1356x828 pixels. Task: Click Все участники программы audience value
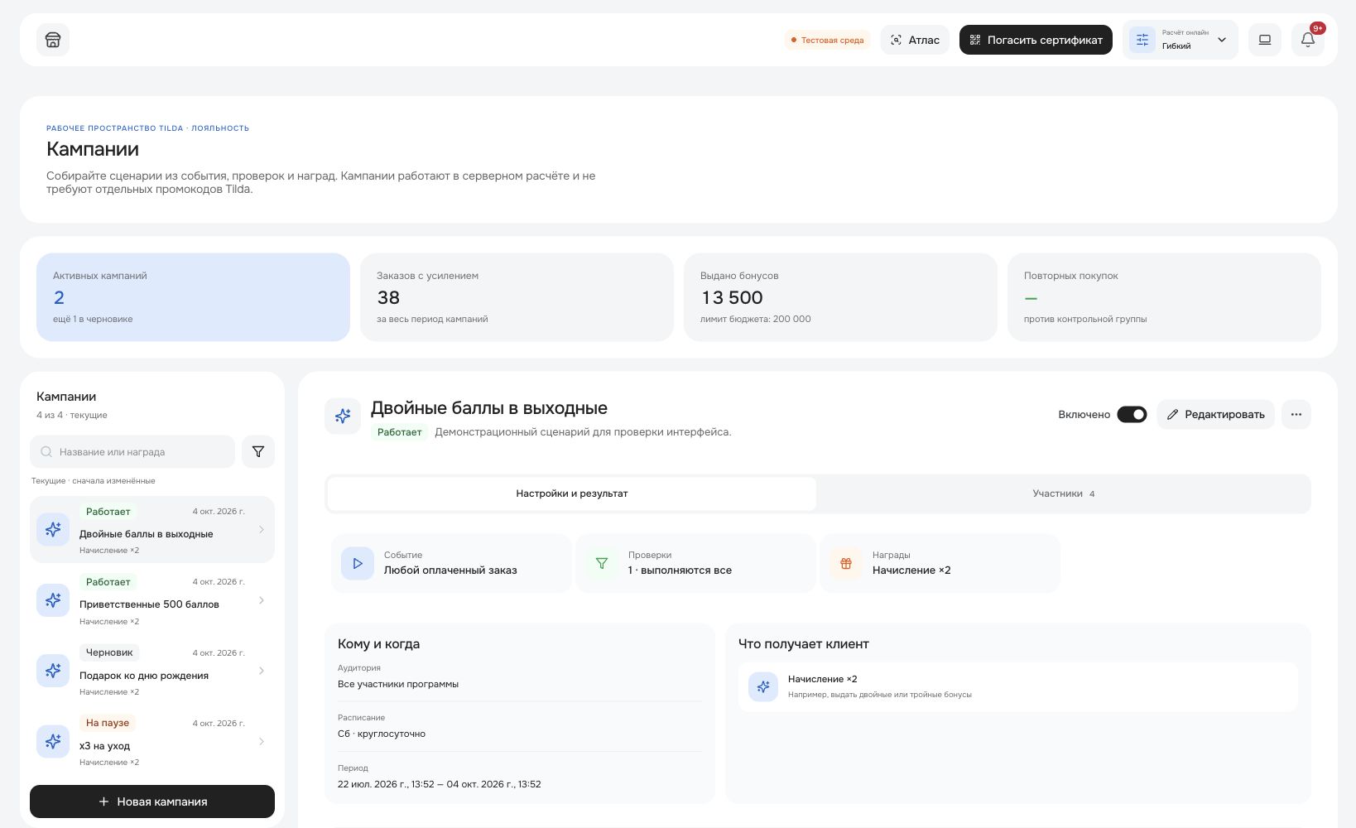click(398, 684)
